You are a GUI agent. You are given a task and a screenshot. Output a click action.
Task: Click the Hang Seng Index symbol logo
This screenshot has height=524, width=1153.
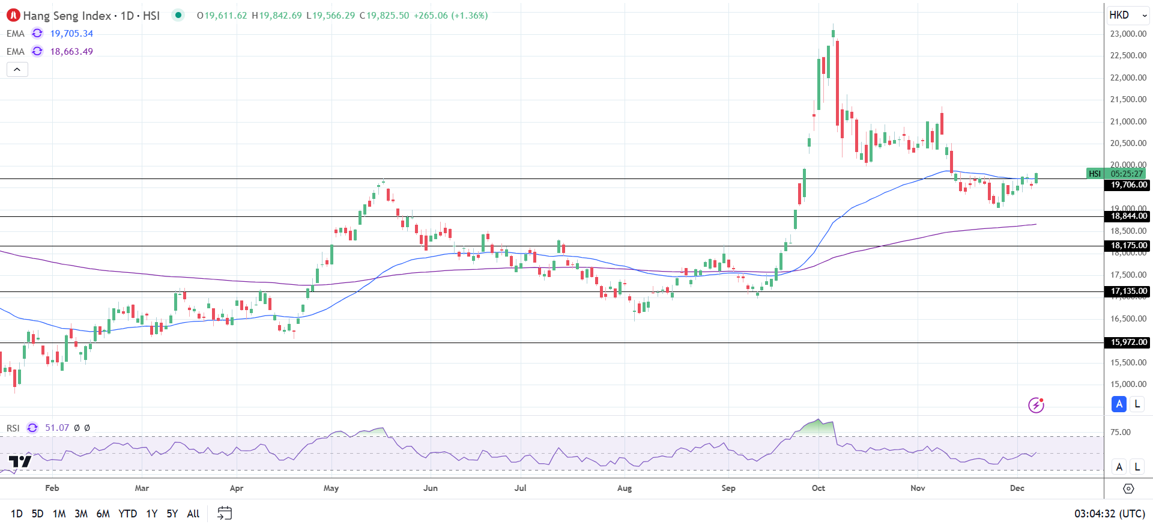(x=13, y=16)
